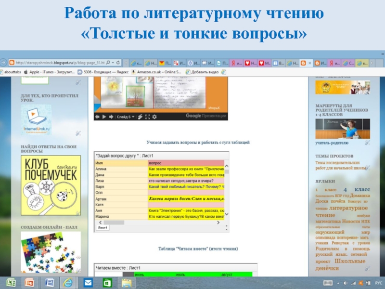Open the '4 класс' label
This screenshot has width=385, height=289.
pos(357,189)
